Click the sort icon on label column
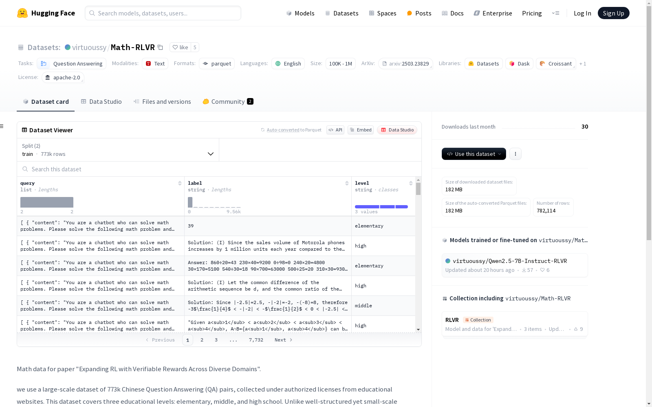 point(347,183)
